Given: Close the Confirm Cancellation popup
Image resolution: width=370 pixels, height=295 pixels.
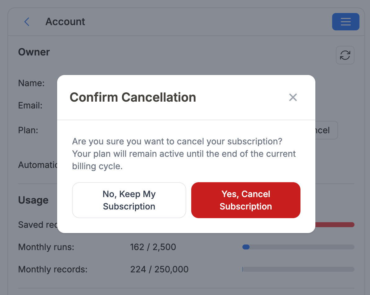Looking at the screenshot, I should 293,97.
